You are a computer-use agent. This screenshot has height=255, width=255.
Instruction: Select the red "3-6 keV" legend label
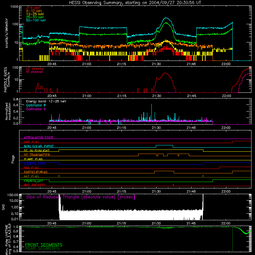point(33,8)
